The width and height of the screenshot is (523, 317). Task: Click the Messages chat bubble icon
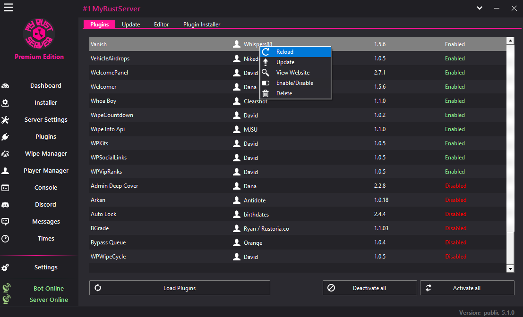pos(5,222)
